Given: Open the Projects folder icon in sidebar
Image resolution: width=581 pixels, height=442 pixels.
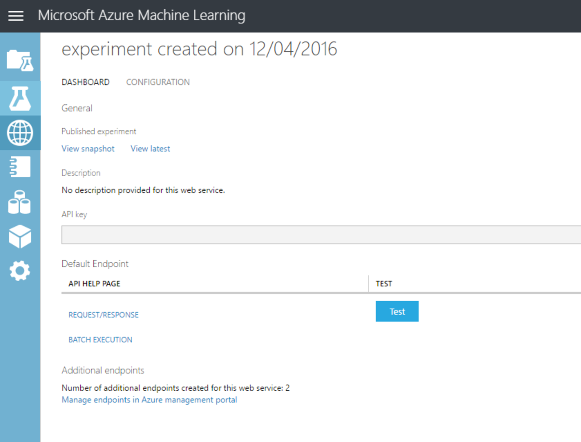Looking at the screenshot, I should (20, 60).
